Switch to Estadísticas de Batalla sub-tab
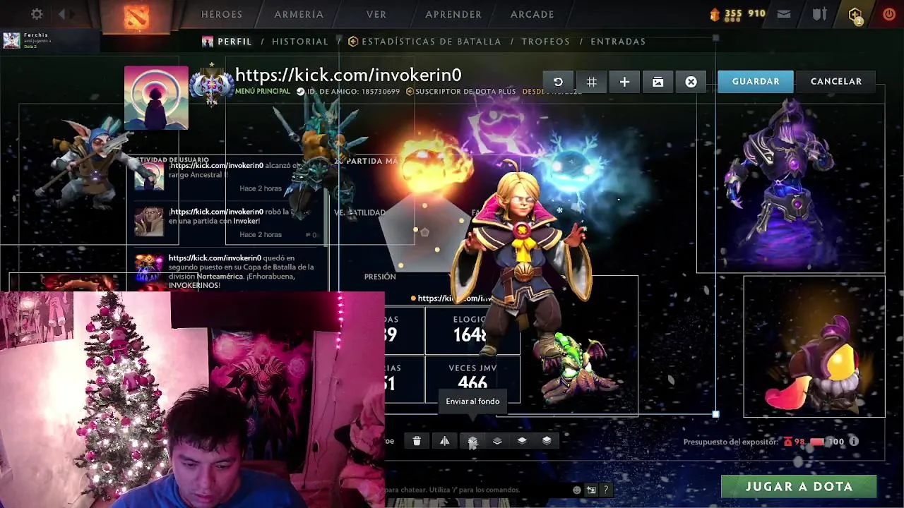Image resolution: width=904 pixels, height=508 pixels. [x=431, y=42]
